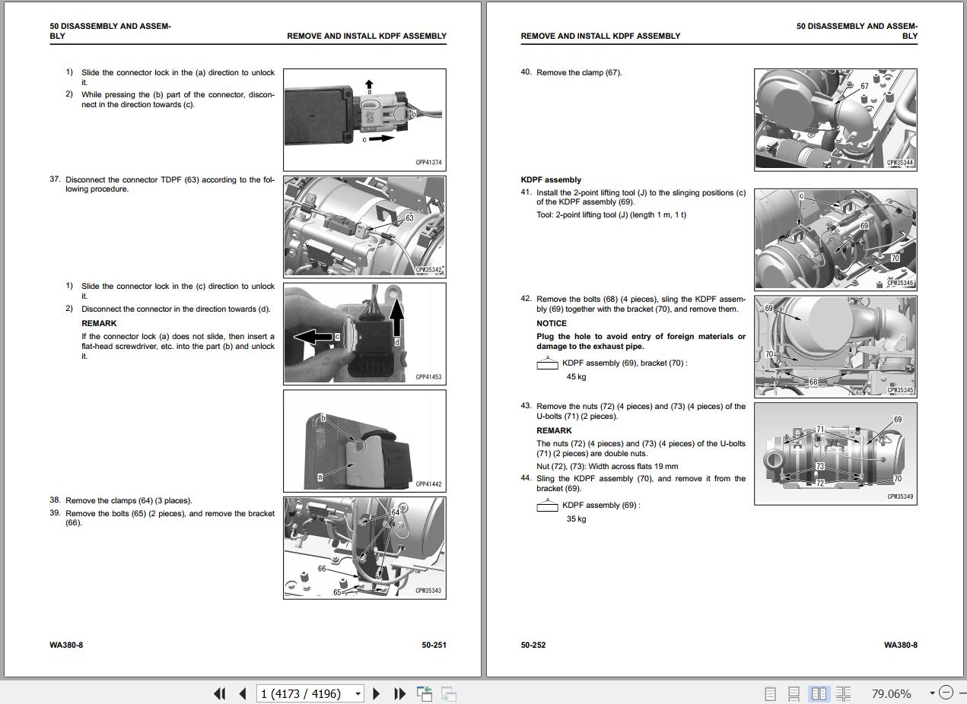The height and width of the screenshot is (704, 967).
Task: Click the KDPF assembly heading on right page
Action: [551, 180]
